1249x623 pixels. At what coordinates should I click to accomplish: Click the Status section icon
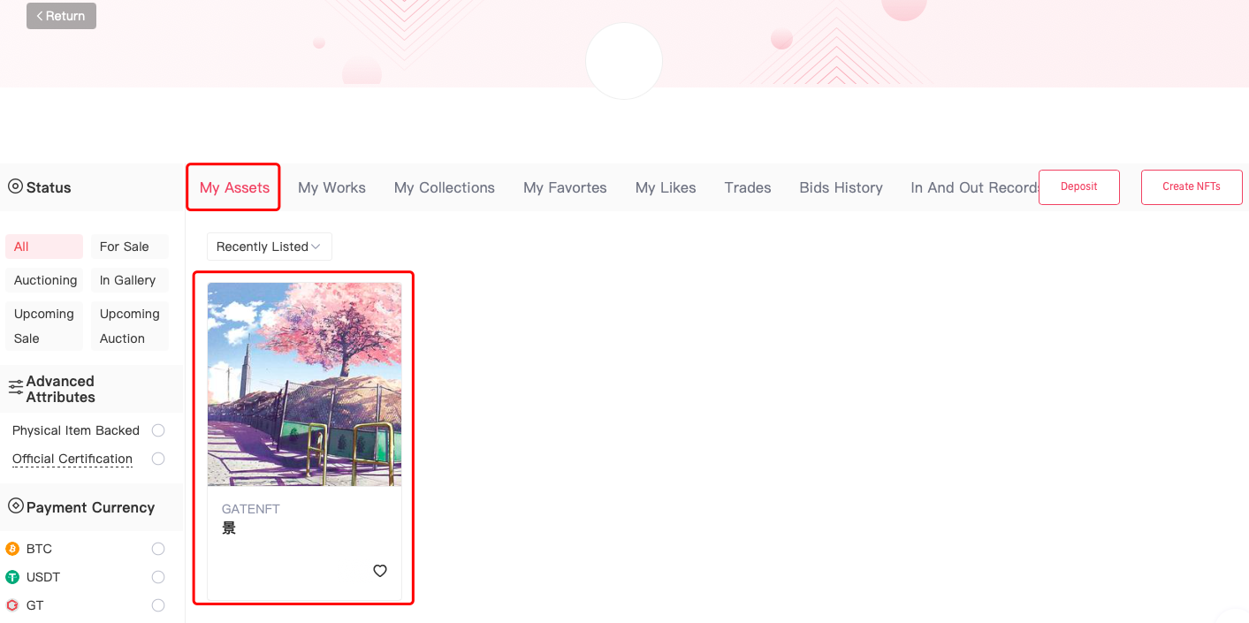click(15, 186)
